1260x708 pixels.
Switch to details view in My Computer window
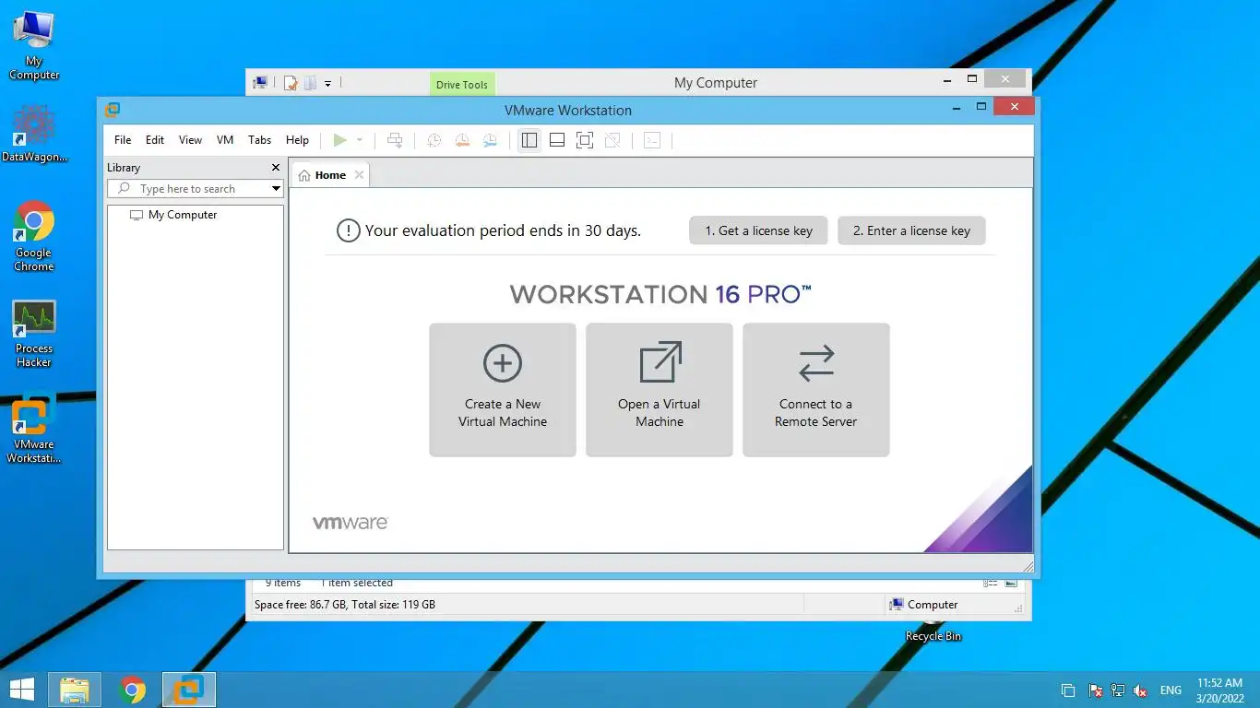tap(991, 583)
